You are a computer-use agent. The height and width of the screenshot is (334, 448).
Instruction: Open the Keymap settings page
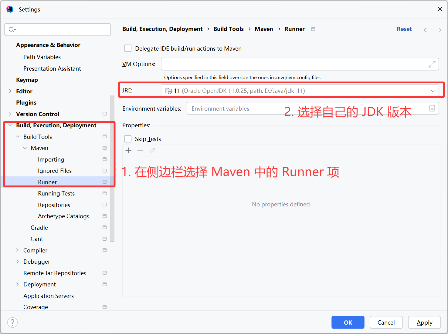pos(27,80)
